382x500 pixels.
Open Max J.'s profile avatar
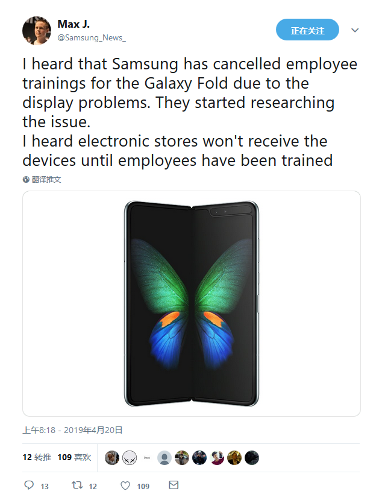click(37, 31)
